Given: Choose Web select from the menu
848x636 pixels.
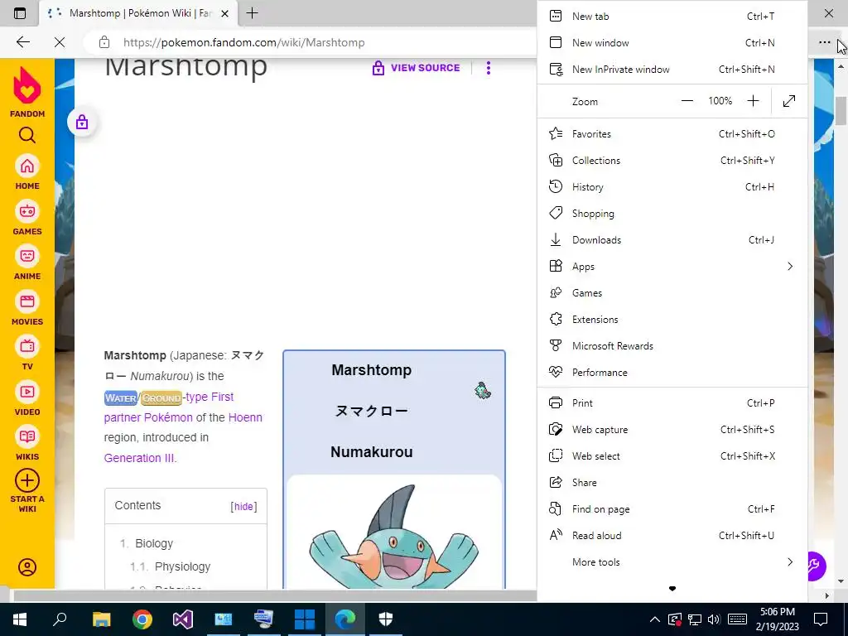Looking at the screenshot, I should (672, 456).
